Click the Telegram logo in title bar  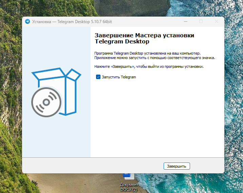[27, 21]
